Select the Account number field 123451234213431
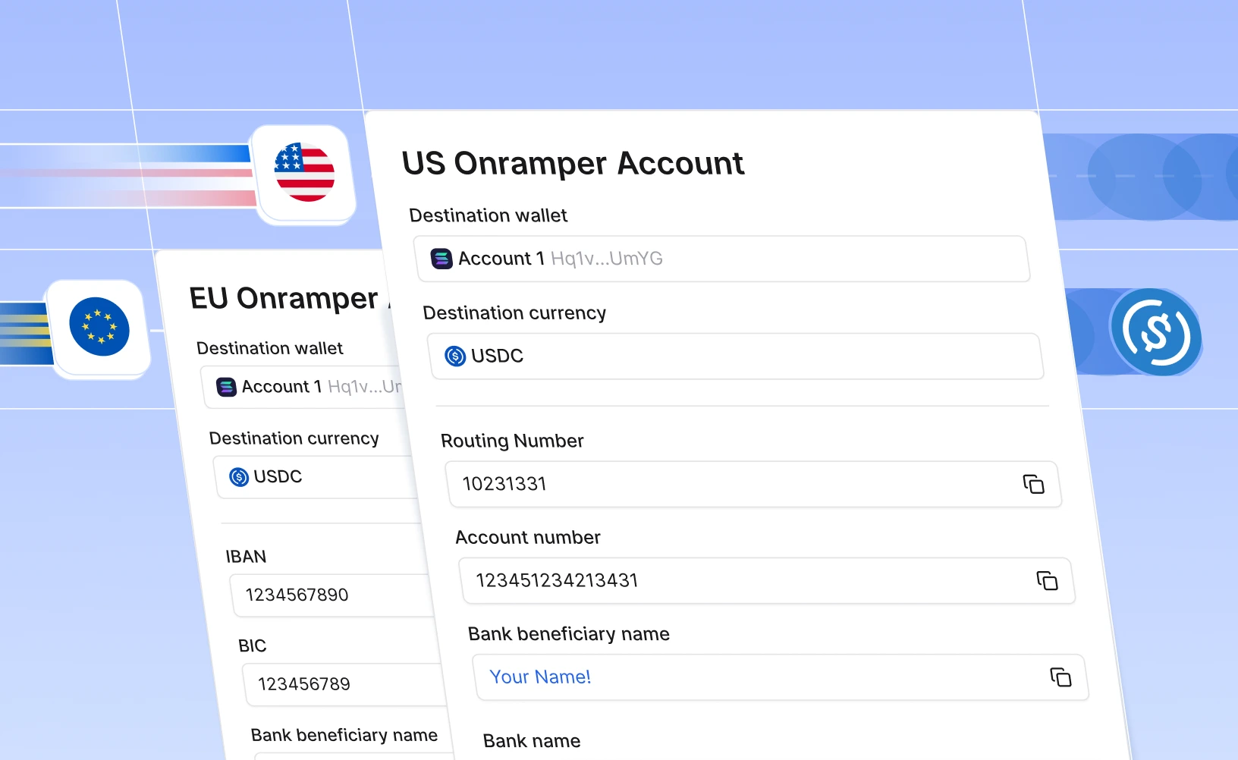This screenshot has height=760, width=1238. pyautogui.click(x=767, y=581)
